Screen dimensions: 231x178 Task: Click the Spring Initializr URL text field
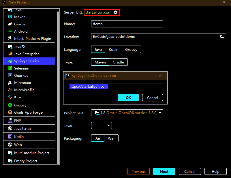click(x=115, y=87)
